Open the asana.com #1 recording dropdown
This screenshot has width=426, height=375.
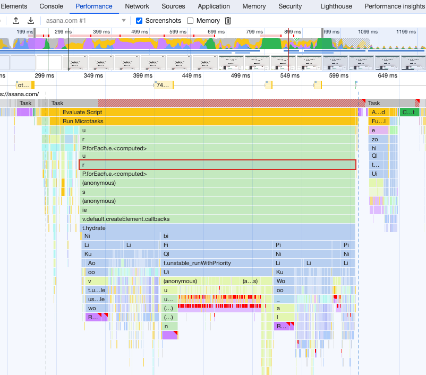click(x=86, y=21)
